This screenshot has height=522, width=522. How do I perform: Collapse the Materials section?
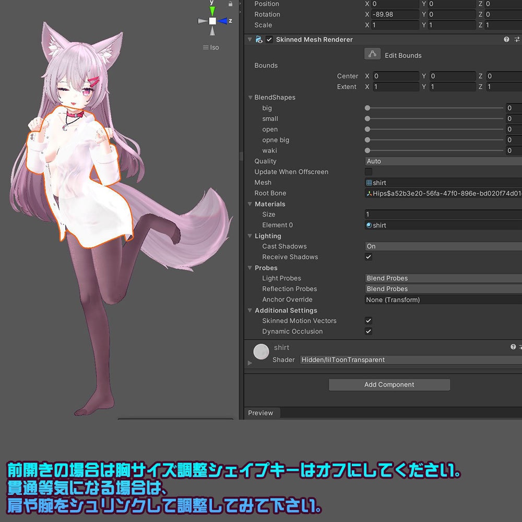click(250, 204)
